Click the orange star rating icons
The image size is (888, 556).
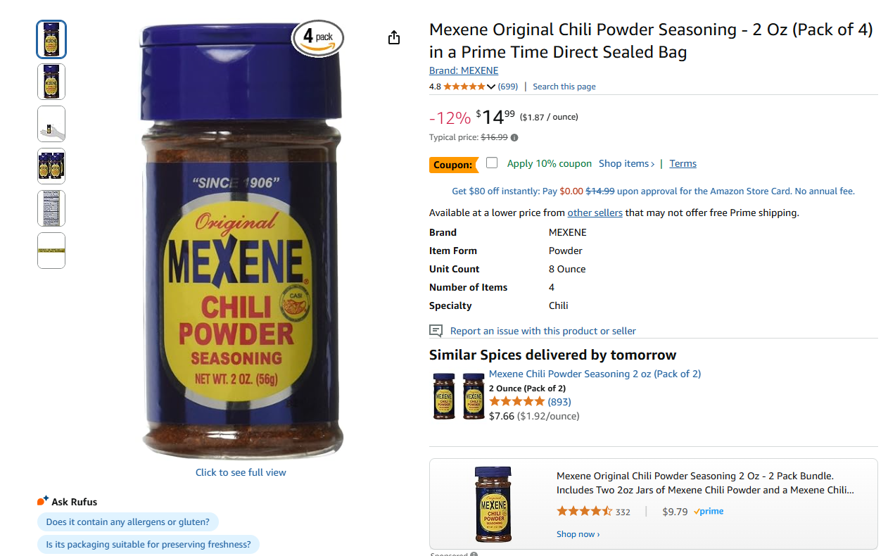click(464, 87)
